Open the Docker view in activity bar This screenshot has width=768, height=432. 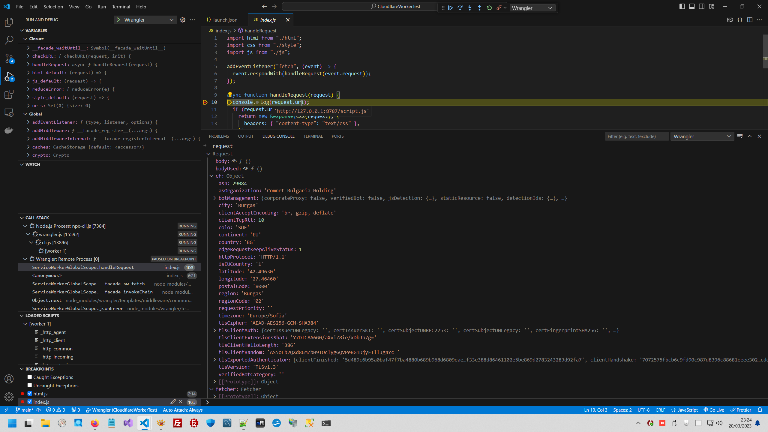pos(9,130)
